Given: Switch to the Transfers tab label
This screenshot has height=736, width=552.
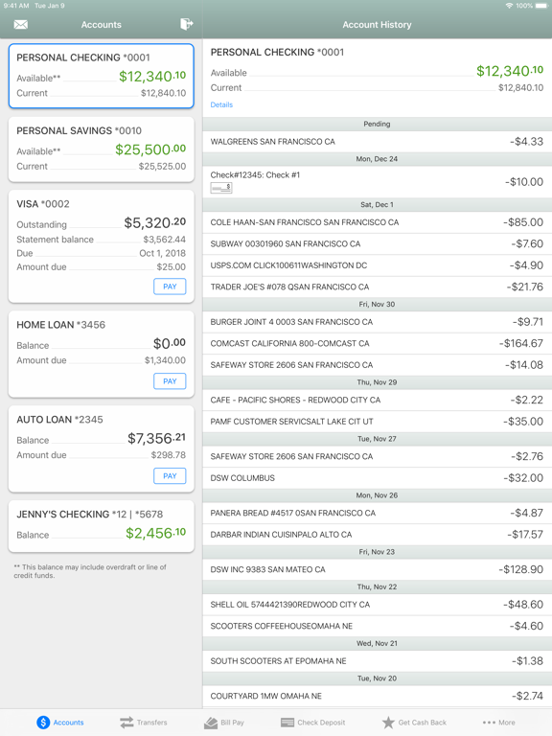Looking at the screenshot, I should pyautogui.click(x=152, y=723).
